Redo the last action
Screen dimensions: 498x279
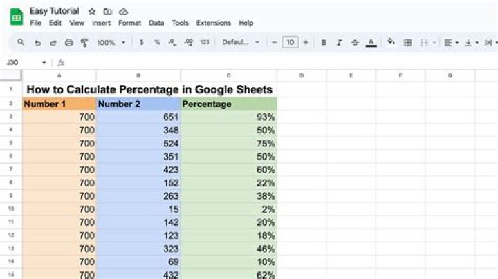click(x=53, y=43)
